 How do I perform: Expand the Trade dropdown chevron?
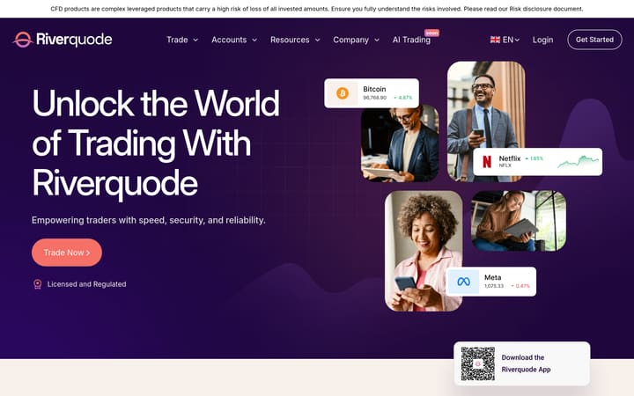195,40
